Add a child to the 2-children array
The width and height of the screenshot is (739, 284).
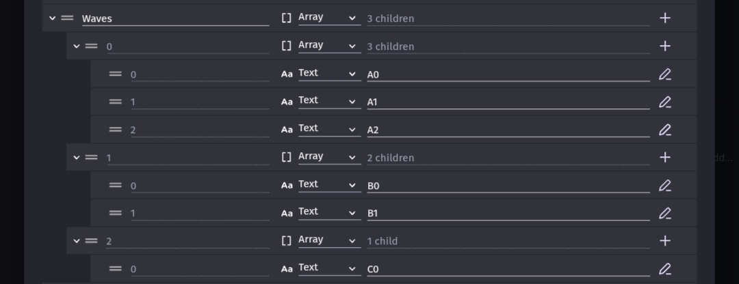coord(664,158)
